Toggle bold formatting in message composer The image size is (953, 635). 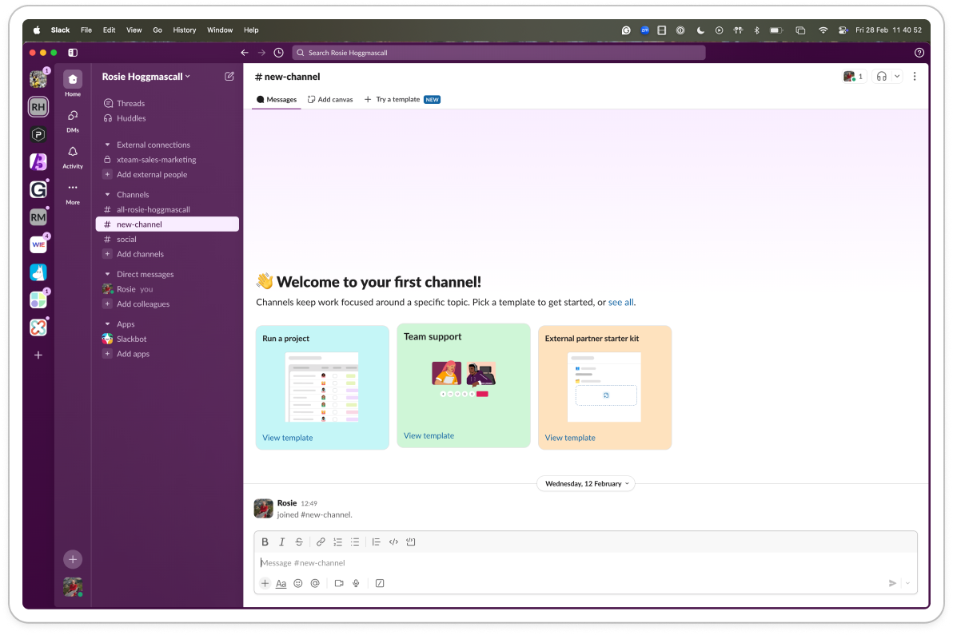(x=265, y=542)
